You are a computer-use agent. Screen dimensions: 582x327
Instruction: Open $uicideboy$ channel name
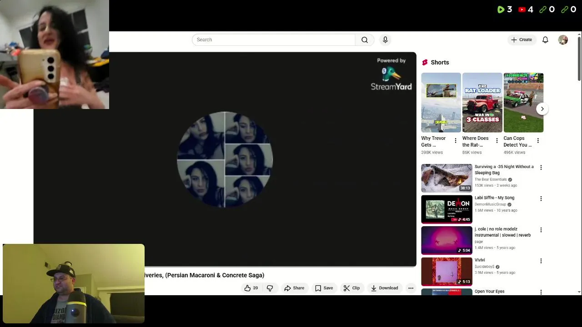pyautogui.click(x=484, y=267)
